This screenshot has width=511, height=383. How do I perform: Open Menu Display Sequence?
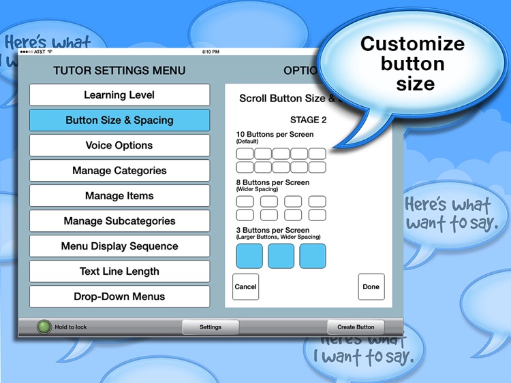coord(119,246)
